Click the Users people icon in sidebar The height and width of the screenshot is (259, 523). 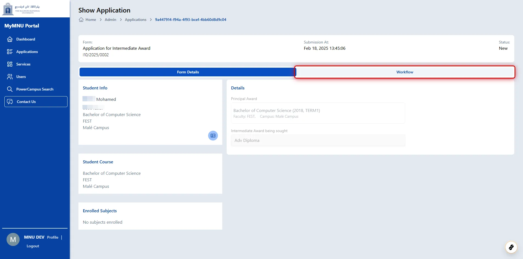click(10, 77)
